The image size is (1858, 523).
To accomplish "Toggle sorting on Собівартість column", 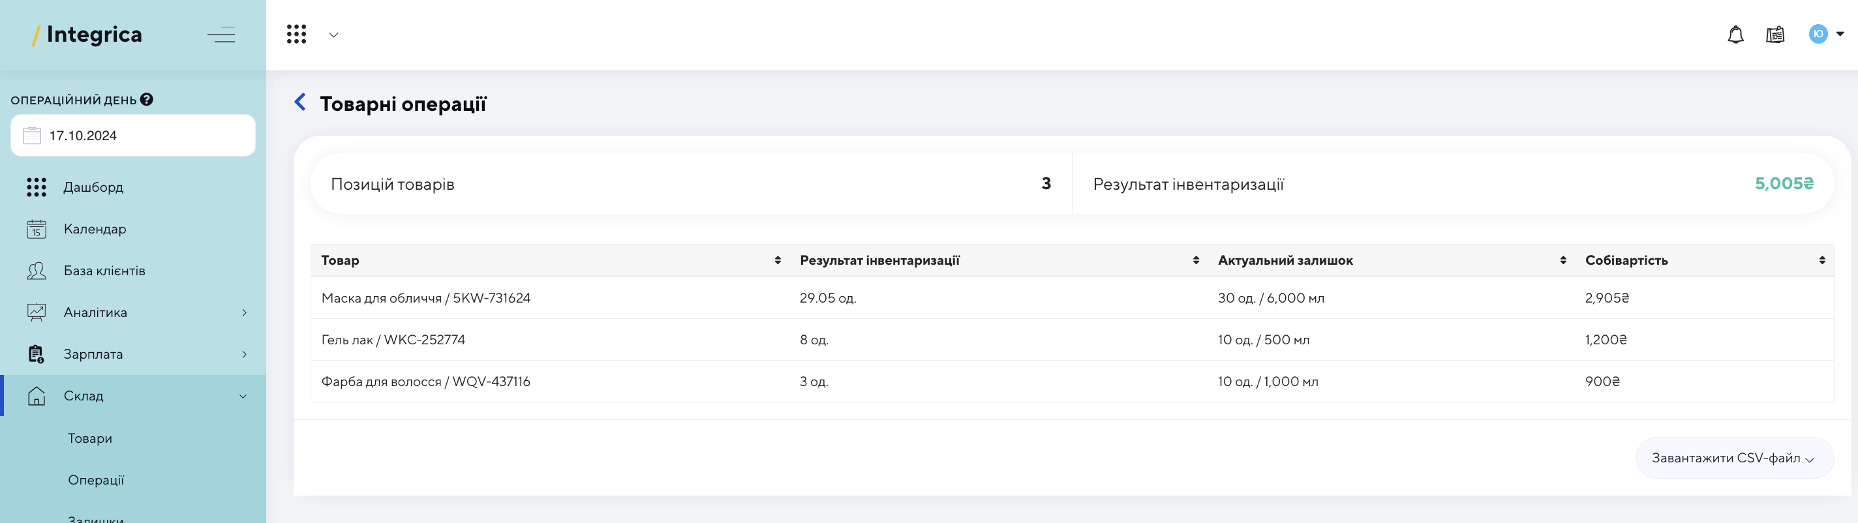I will 1822,260.
